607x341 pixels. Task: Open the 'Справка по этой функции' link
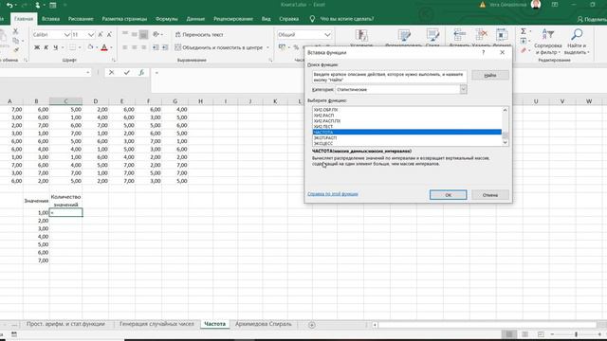(333, 193)
